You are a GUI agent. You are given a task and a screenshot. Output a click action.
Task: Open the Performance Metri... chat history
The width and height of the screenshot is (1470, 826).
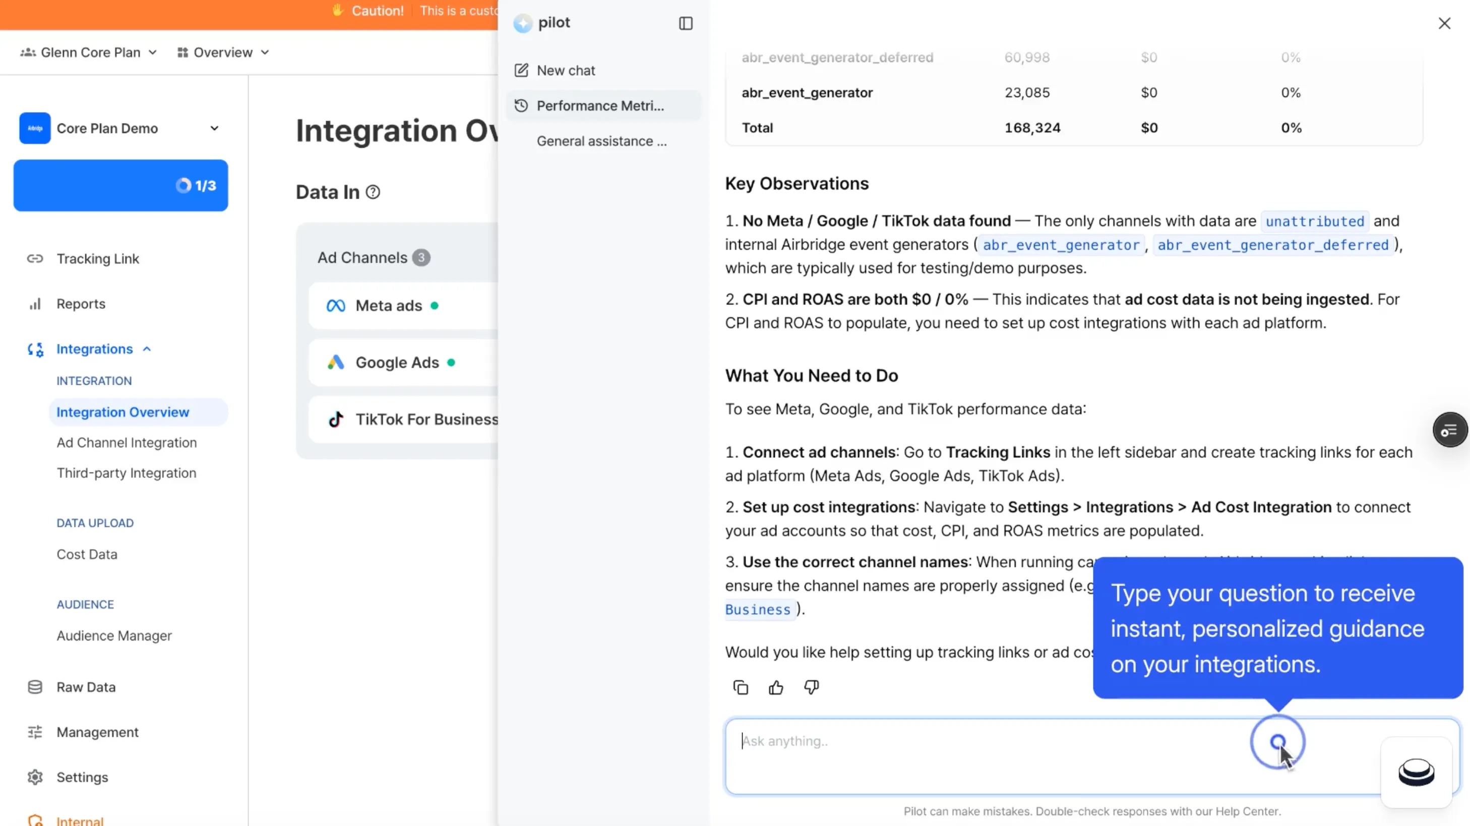600,105
